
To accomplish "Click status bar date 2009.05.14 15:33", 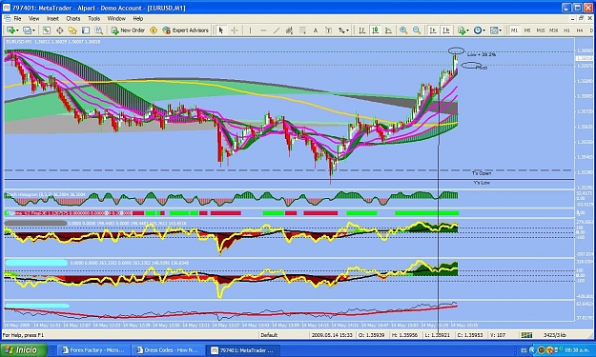I will pyautogui.click(x=332, y=335).
